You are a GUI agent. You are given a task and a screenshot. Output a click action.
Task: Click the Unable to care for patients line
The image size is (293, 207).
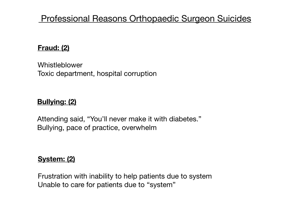click(x=107, y=185)
